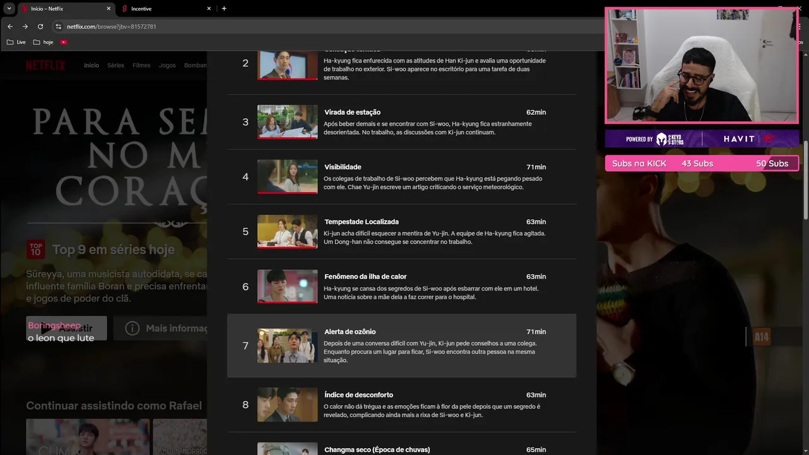
Task: Select Fenômeno da ilha de calor title
Action: pos(365,276)
